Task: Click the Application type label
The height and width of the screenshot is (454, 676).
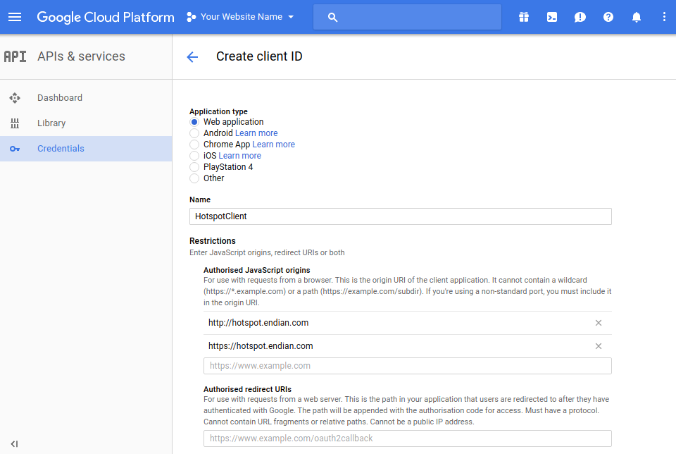Action: [x=218, y=111]
